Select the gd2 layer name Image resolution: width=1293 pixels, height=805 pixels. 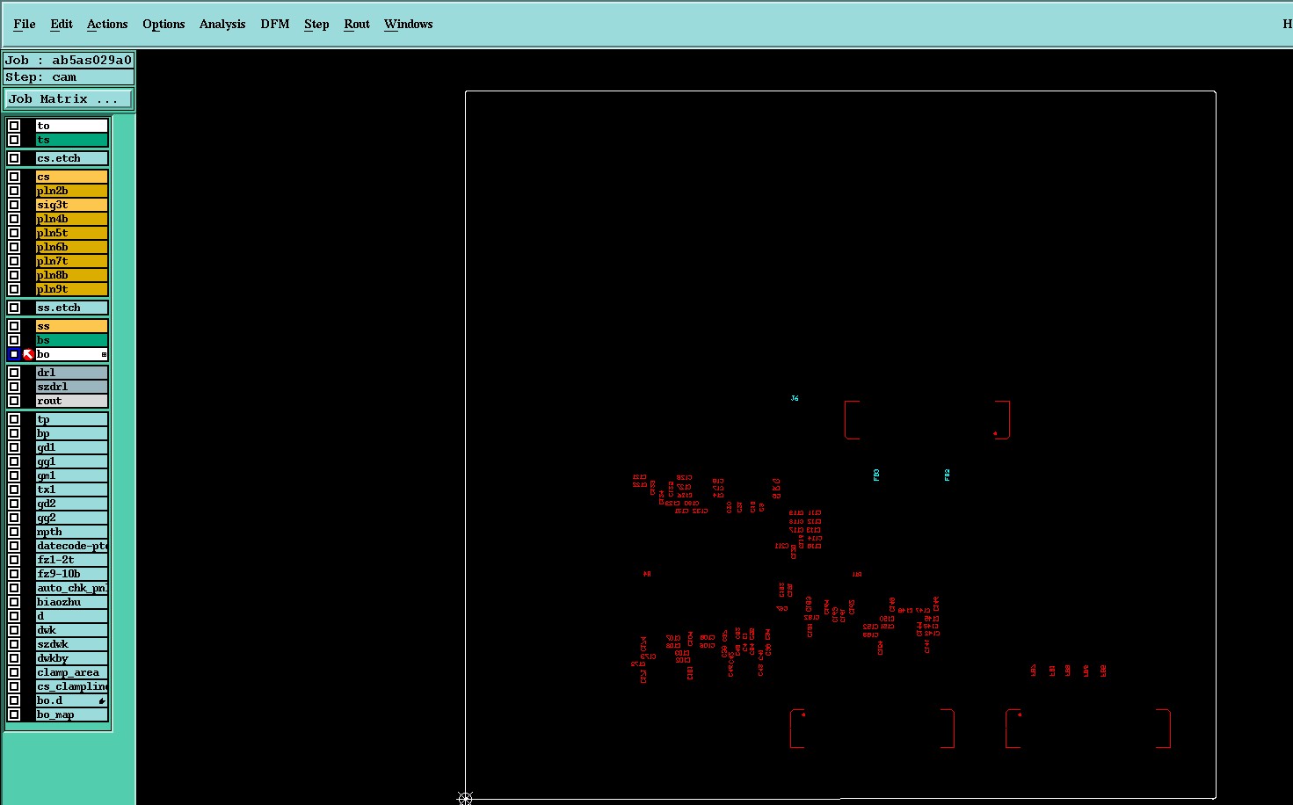[x=72, y=504]
